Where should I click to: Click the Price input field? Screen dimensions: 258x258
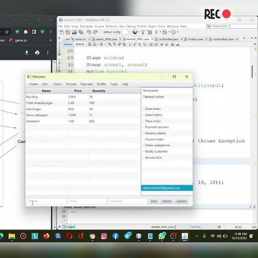pos(87,201)
